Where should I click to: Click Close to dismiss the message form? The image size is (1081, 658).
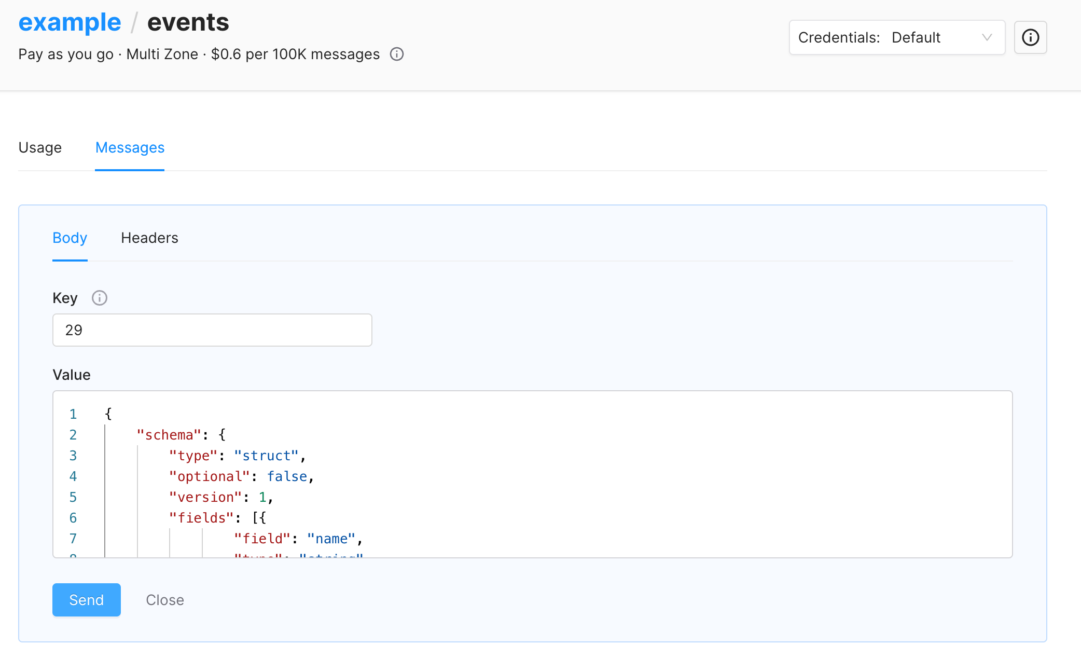[x=165, y=600]
